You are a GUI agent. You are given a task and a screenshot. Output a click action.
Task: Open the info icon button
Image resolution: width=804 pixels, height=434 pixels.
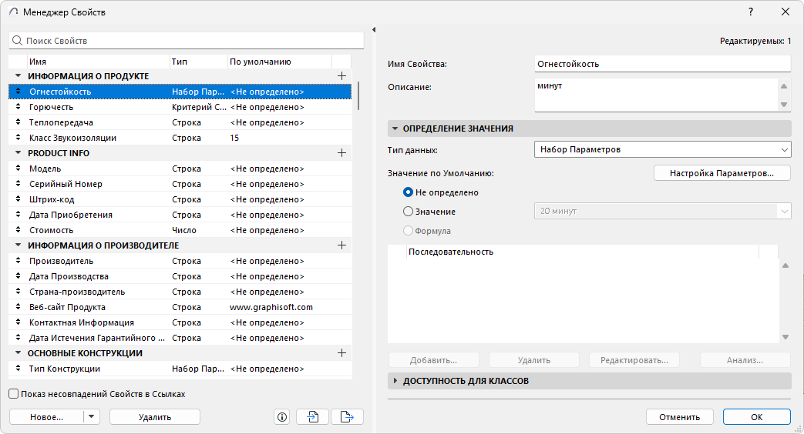[x=282, y=416]
